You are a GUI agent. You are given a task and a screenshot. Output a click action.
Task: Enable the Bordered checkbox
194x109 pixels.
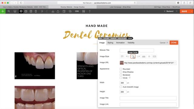click(x=121, y=75)
